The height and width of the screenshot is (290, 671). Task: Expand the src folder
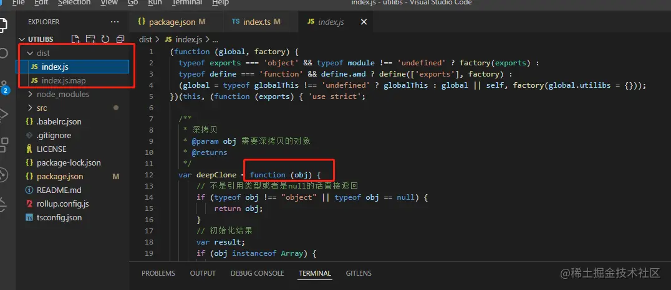coord(30,108)
